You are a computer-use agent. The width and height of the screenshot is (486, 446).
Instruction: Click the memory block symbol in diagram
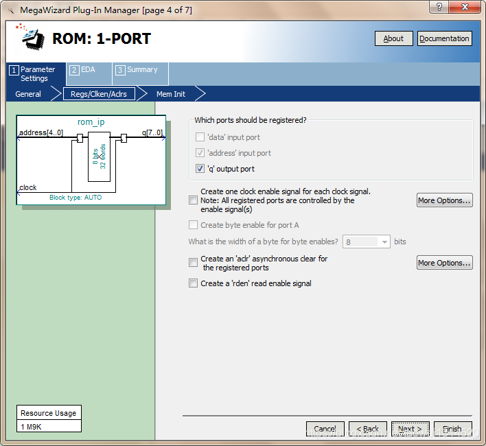point(99,156)
